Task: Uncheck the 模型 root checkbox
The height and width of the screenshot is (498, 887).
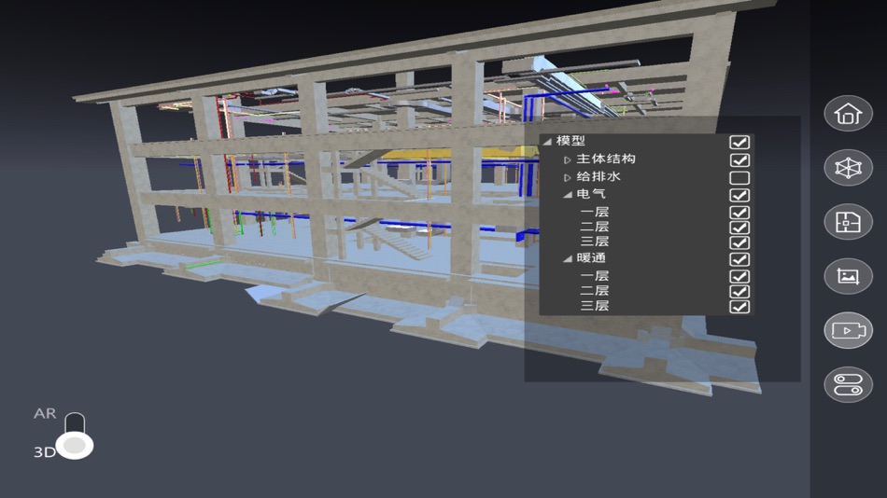Action: click(739, 142)
